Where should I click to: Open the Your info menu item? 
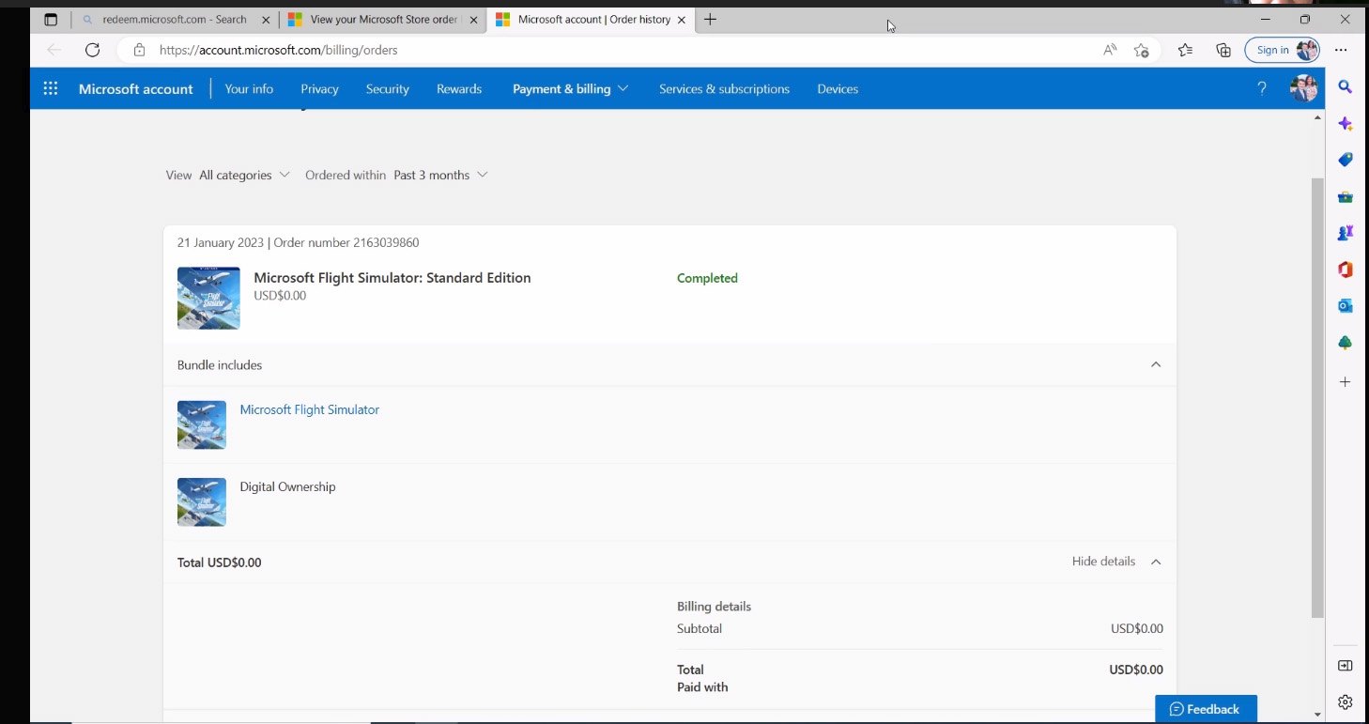click(249, 89)
